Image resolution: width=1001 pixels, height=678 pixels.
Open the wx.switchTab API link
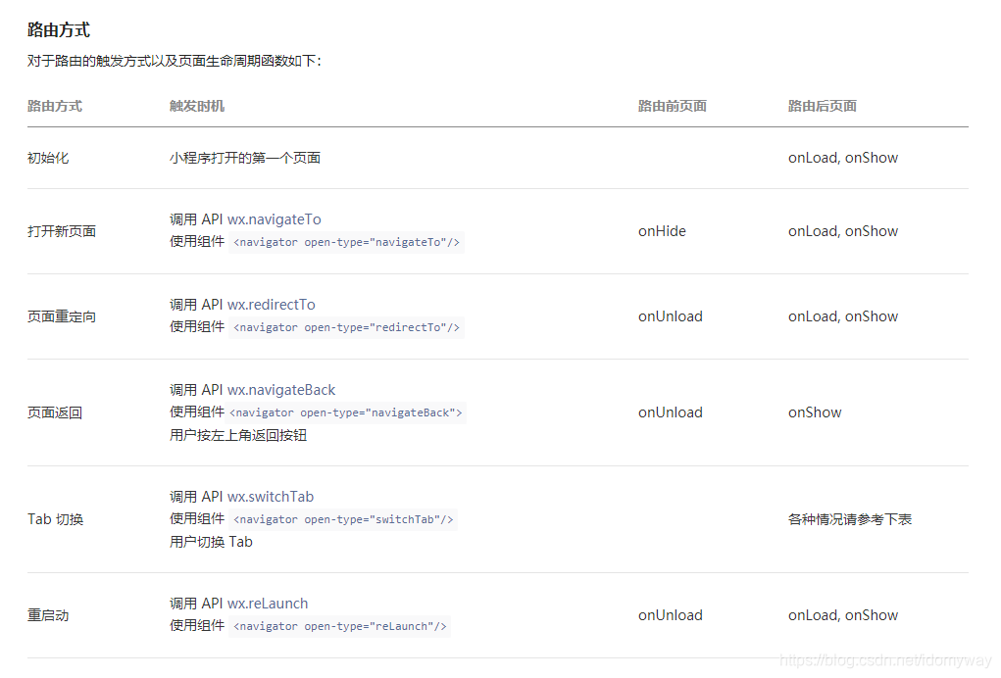(x=271, y=496)
